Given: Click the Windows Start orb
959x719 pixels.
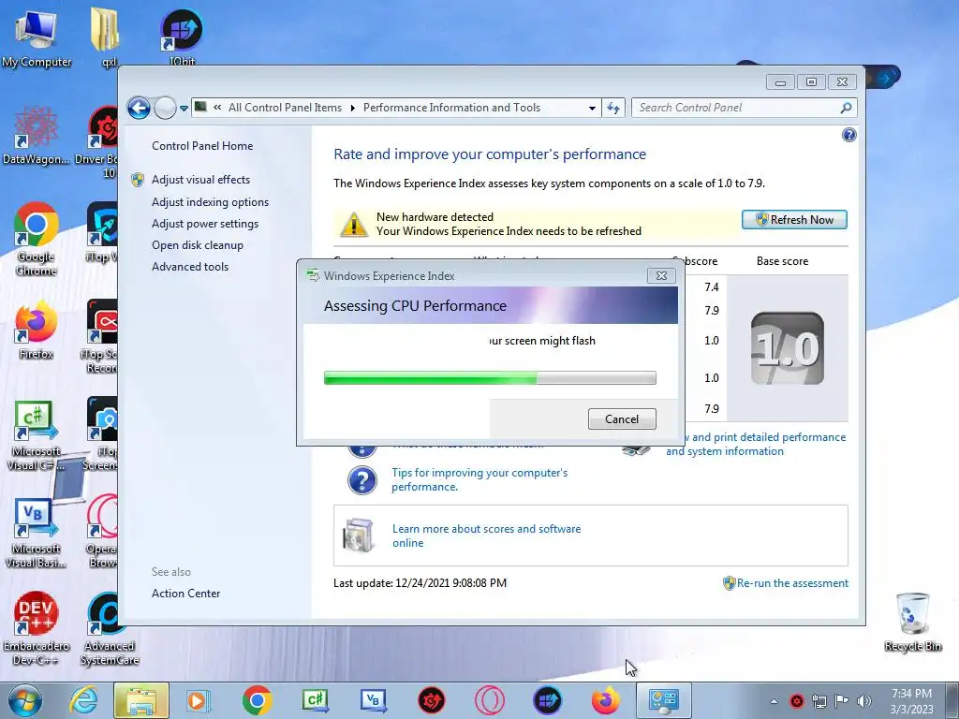Looking at the screenshot, I should tap(25, 700).
